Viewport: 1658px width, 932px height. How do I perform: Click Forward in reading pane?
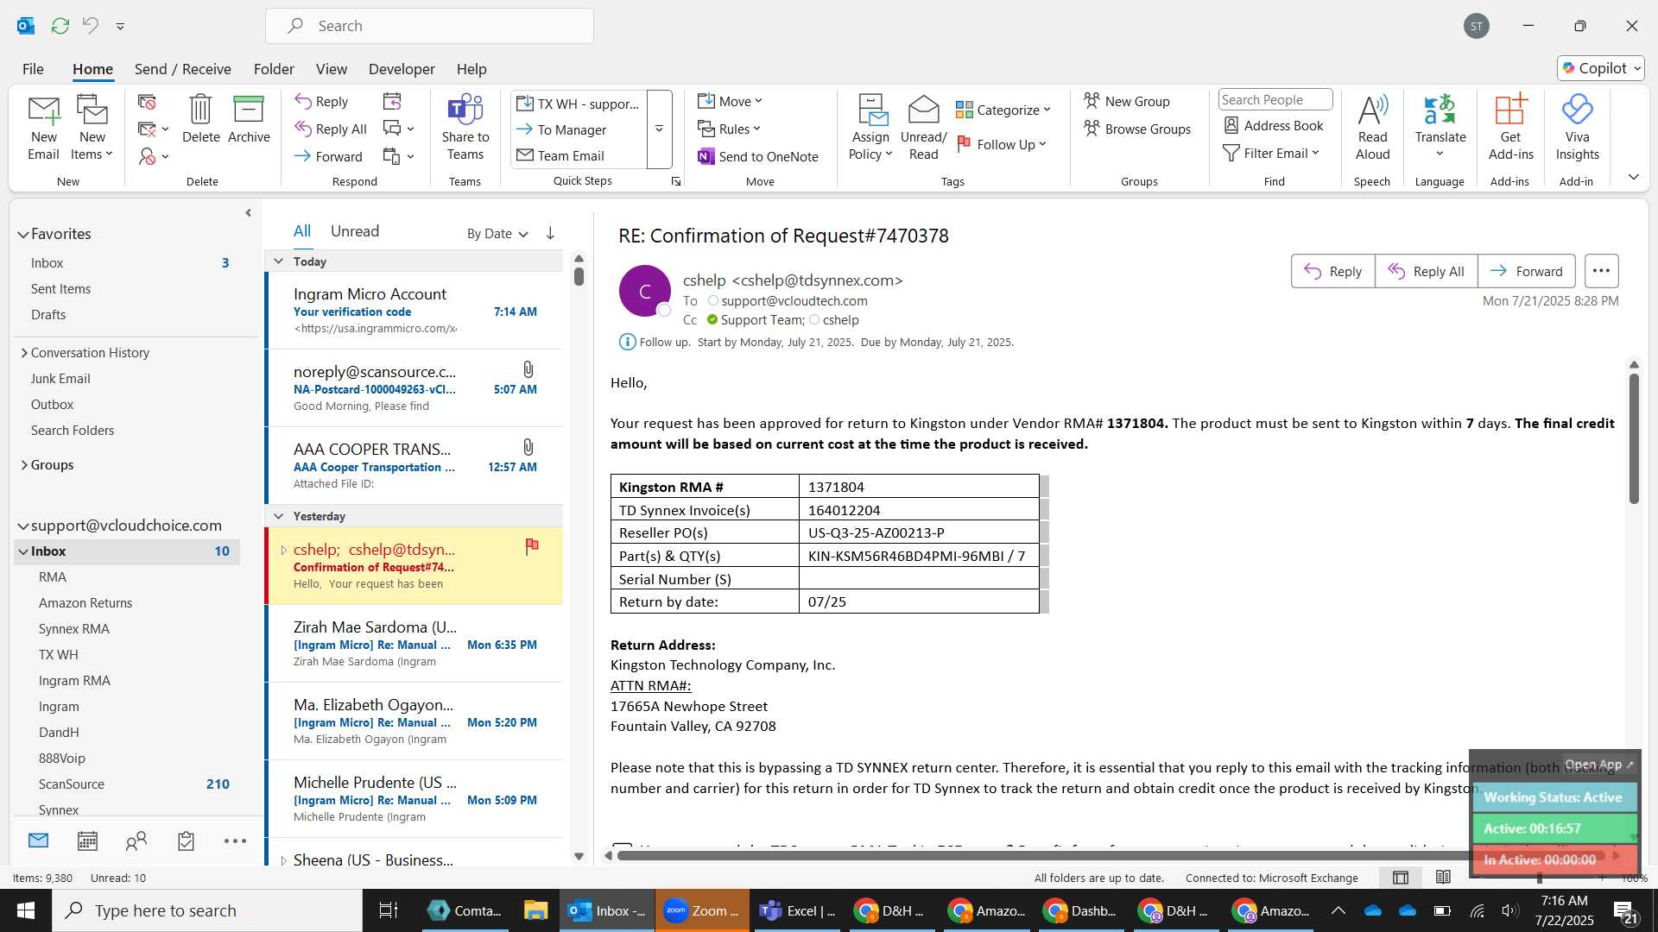[1526, 271]
